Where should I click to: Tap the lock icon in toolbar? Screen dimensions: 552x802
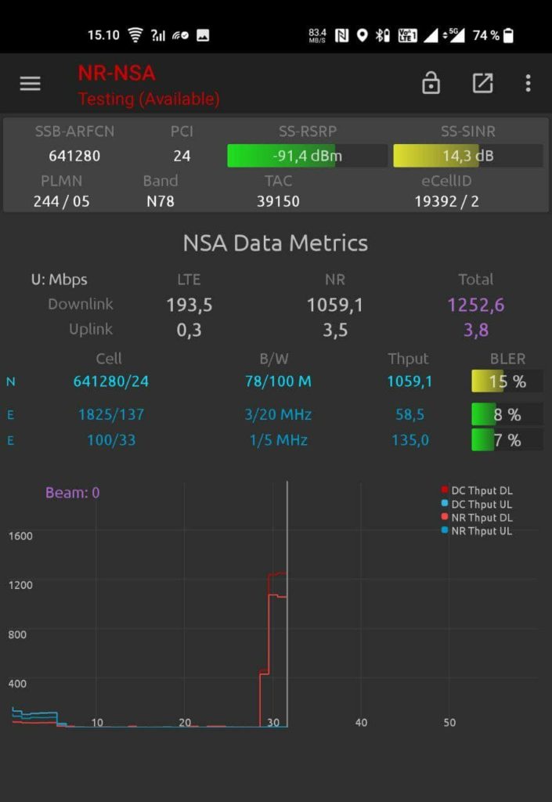(x=431, y=83)
